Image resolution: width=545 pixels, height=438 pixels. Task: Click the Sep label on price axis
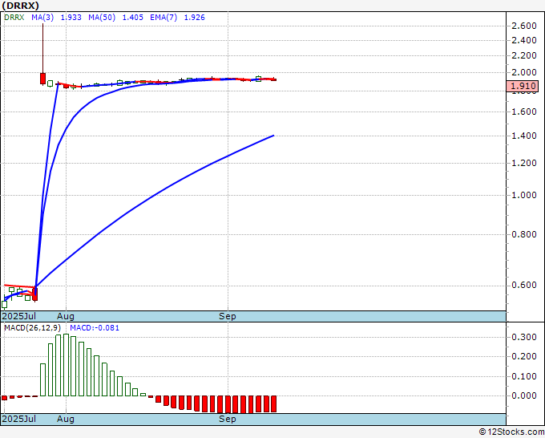click(x=228, y=316)
